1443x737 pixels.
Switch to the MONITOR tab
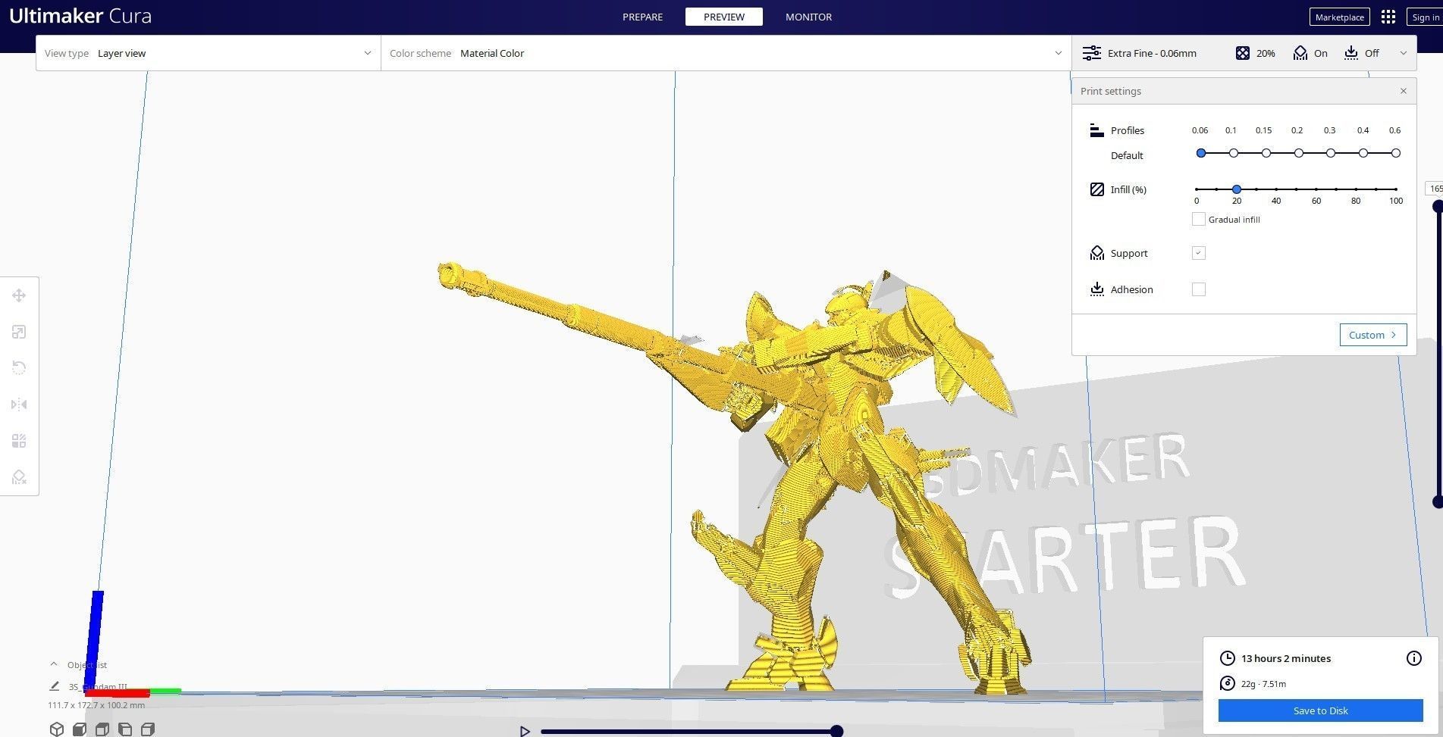click(x=808, y=17)
